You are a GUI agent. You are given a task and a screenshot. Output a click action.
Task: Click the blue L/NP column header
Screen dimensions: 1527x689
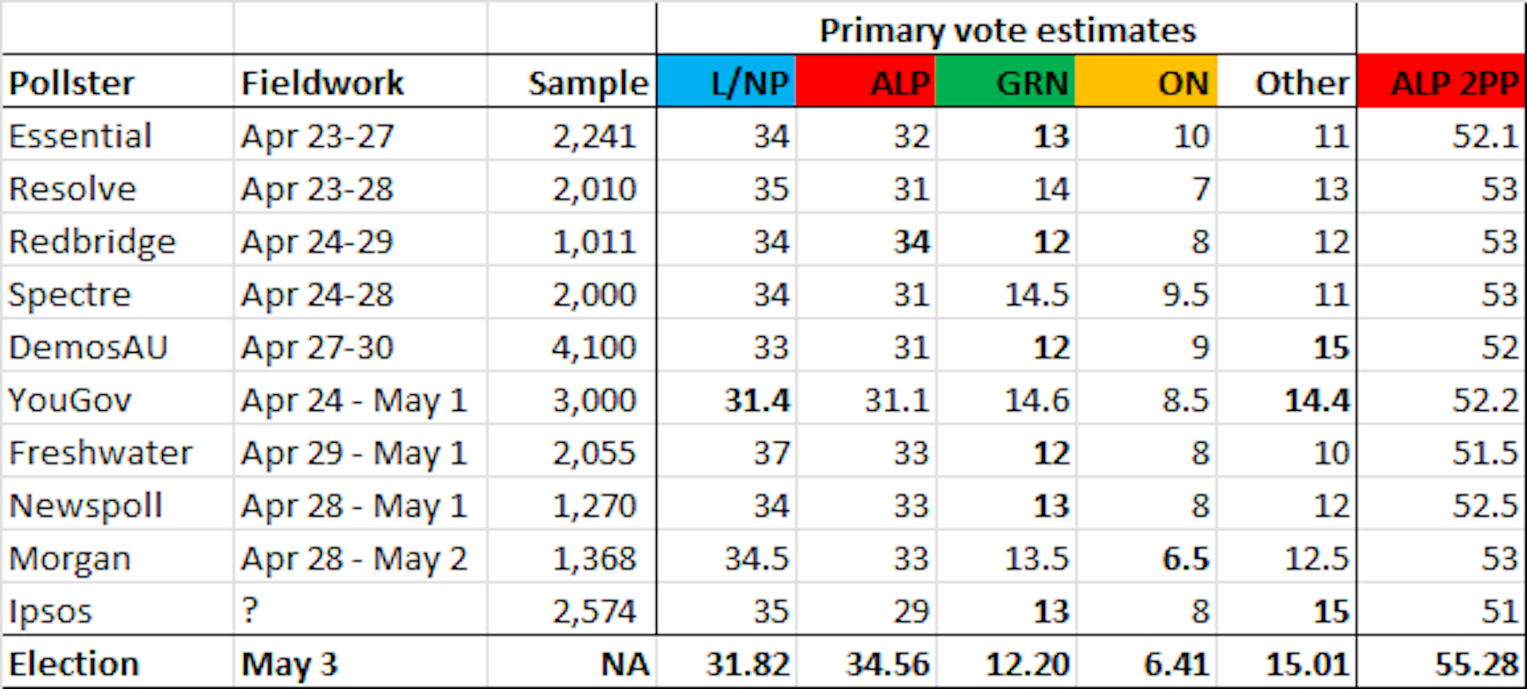tap(726, 82)
